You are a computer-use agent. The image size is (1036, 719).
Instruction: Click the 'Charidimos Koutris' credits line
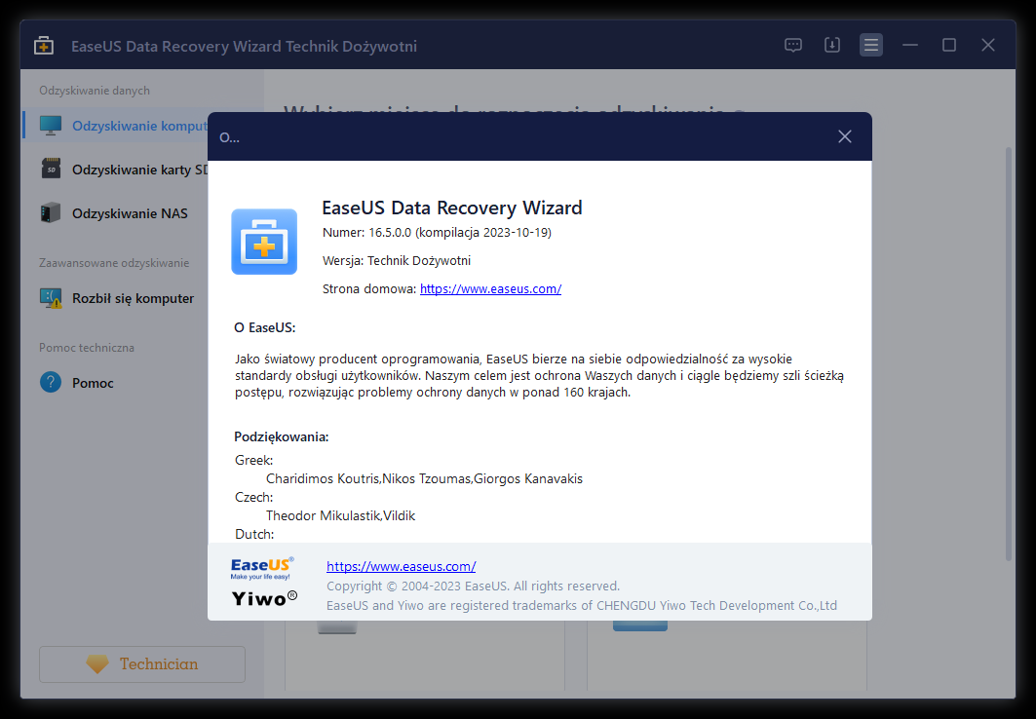coord(424,478)
